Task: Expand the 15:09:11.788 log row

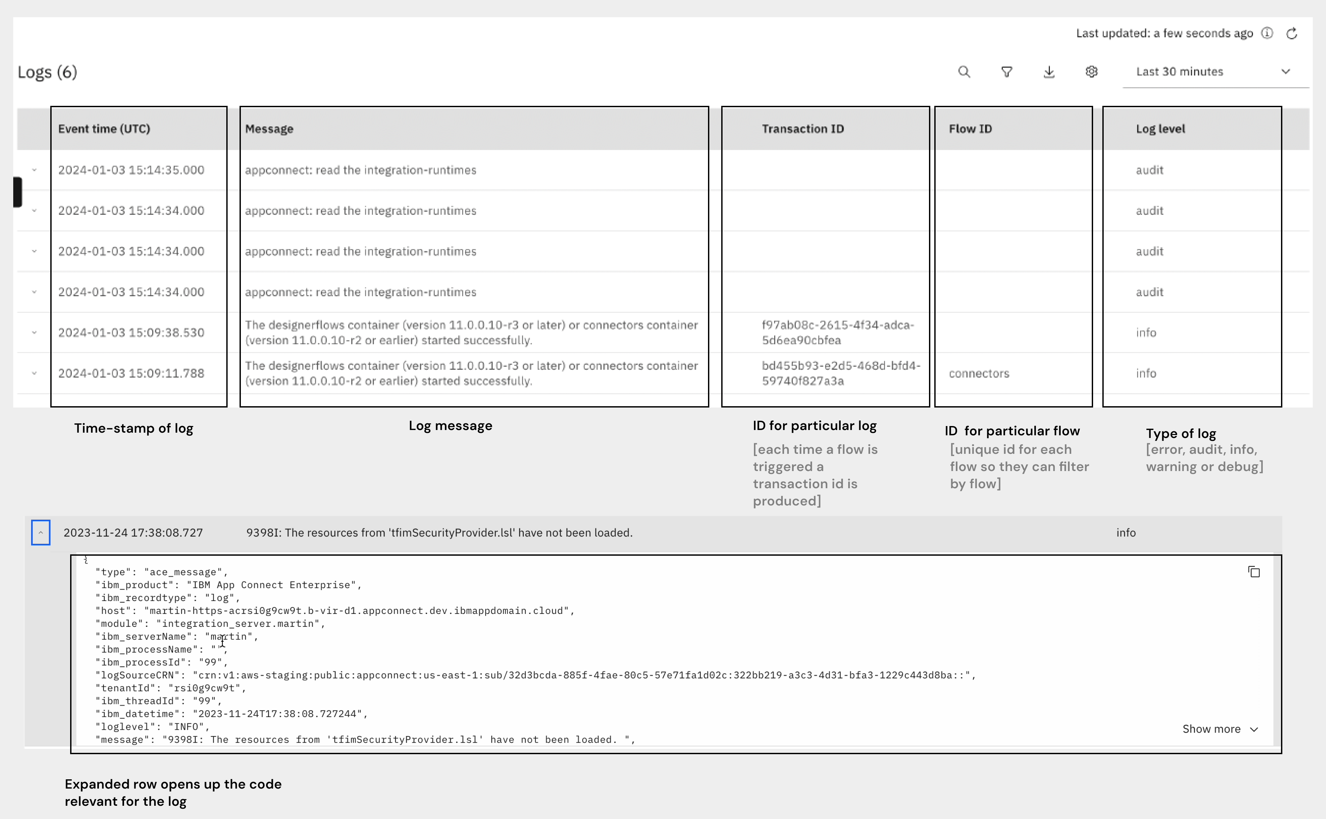Action: [x=34, y=373]
